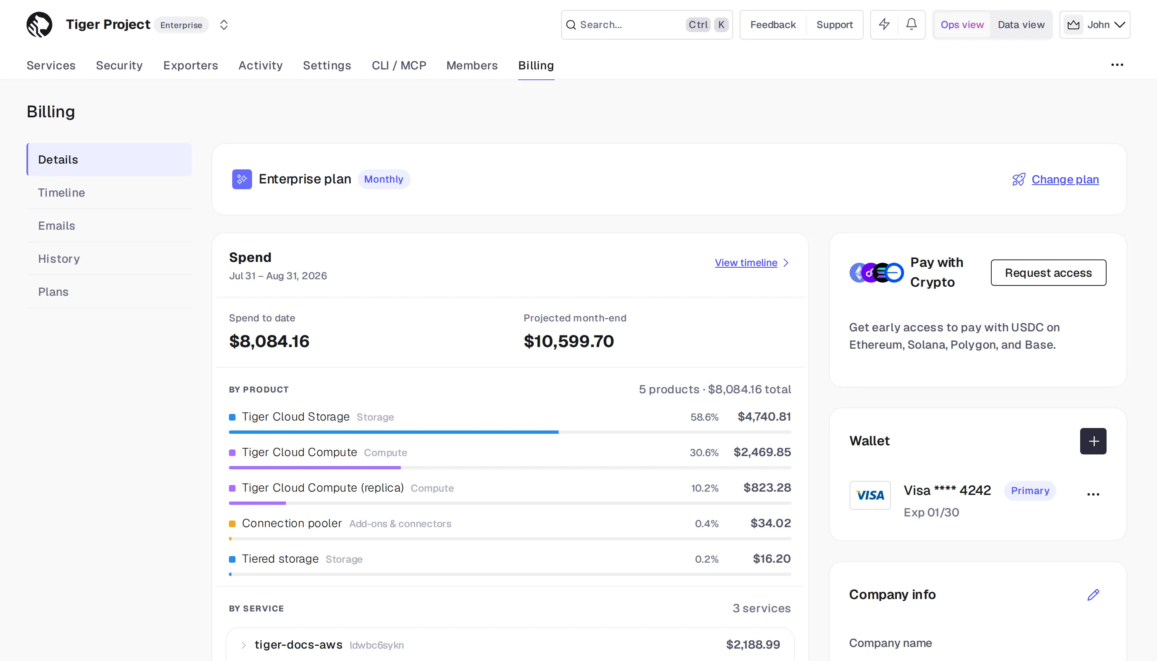This screenshot has height=661, width=1157.
Task: Select Plans in the billing sidebar
Action: point(109,291)
